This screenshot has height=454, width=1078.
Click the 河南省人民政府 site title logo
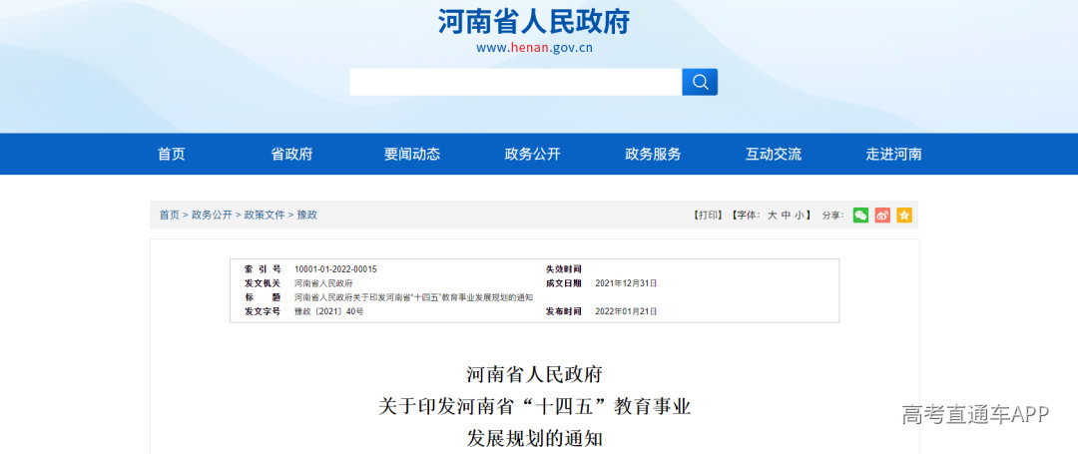[534, 22]
